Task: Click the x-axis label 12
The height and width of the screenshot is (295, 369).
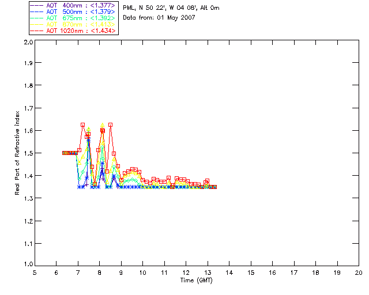Action: click(x=186, y=273)
